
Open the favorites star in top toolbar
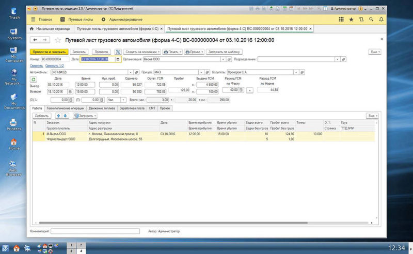point(351,19)
